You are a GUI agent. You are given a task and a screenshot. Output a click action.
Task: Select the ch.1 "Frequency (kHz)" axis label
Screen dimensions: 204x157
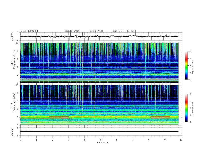(x=14, y=60)
